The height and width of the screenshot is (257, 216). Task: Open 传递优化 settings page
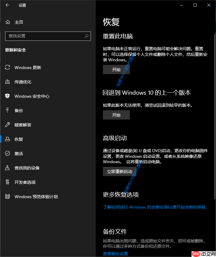pyautogui.click(x=23, y=82)
